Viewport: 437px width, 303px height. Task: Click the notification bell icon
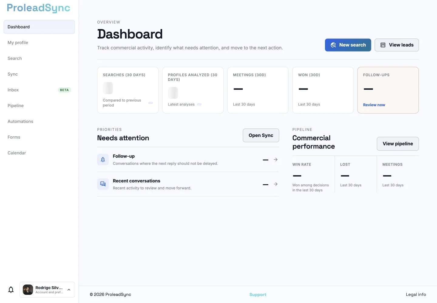click(x=11, y=290)
